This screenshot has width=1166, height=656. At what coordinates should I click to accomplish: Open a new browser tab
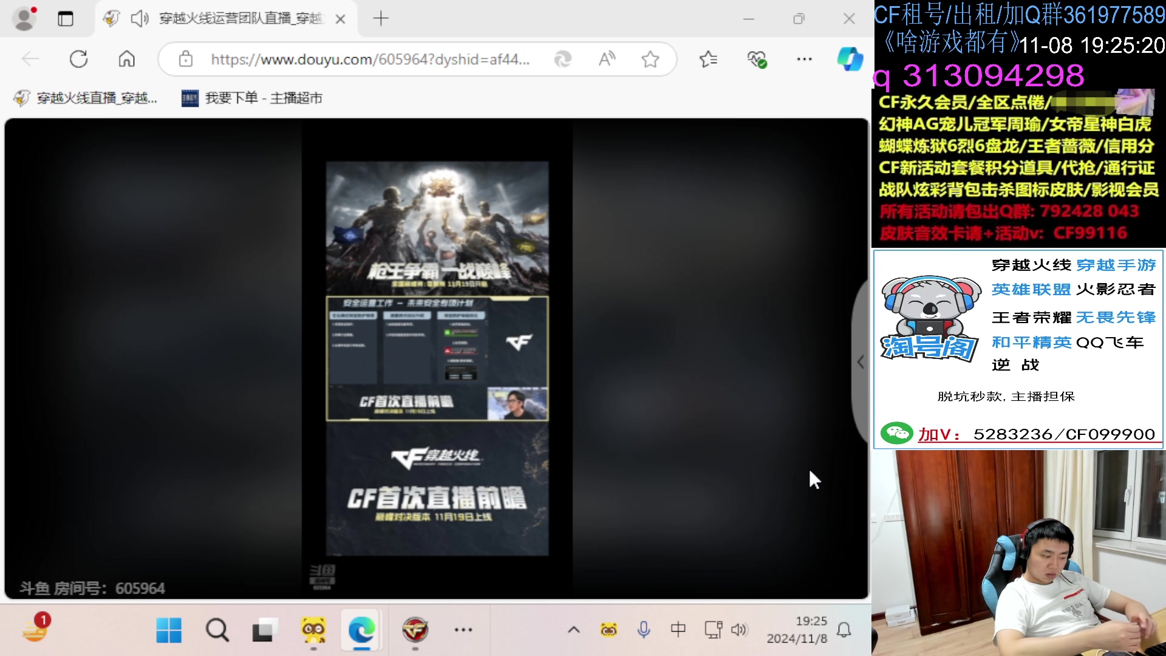[381, 19]
